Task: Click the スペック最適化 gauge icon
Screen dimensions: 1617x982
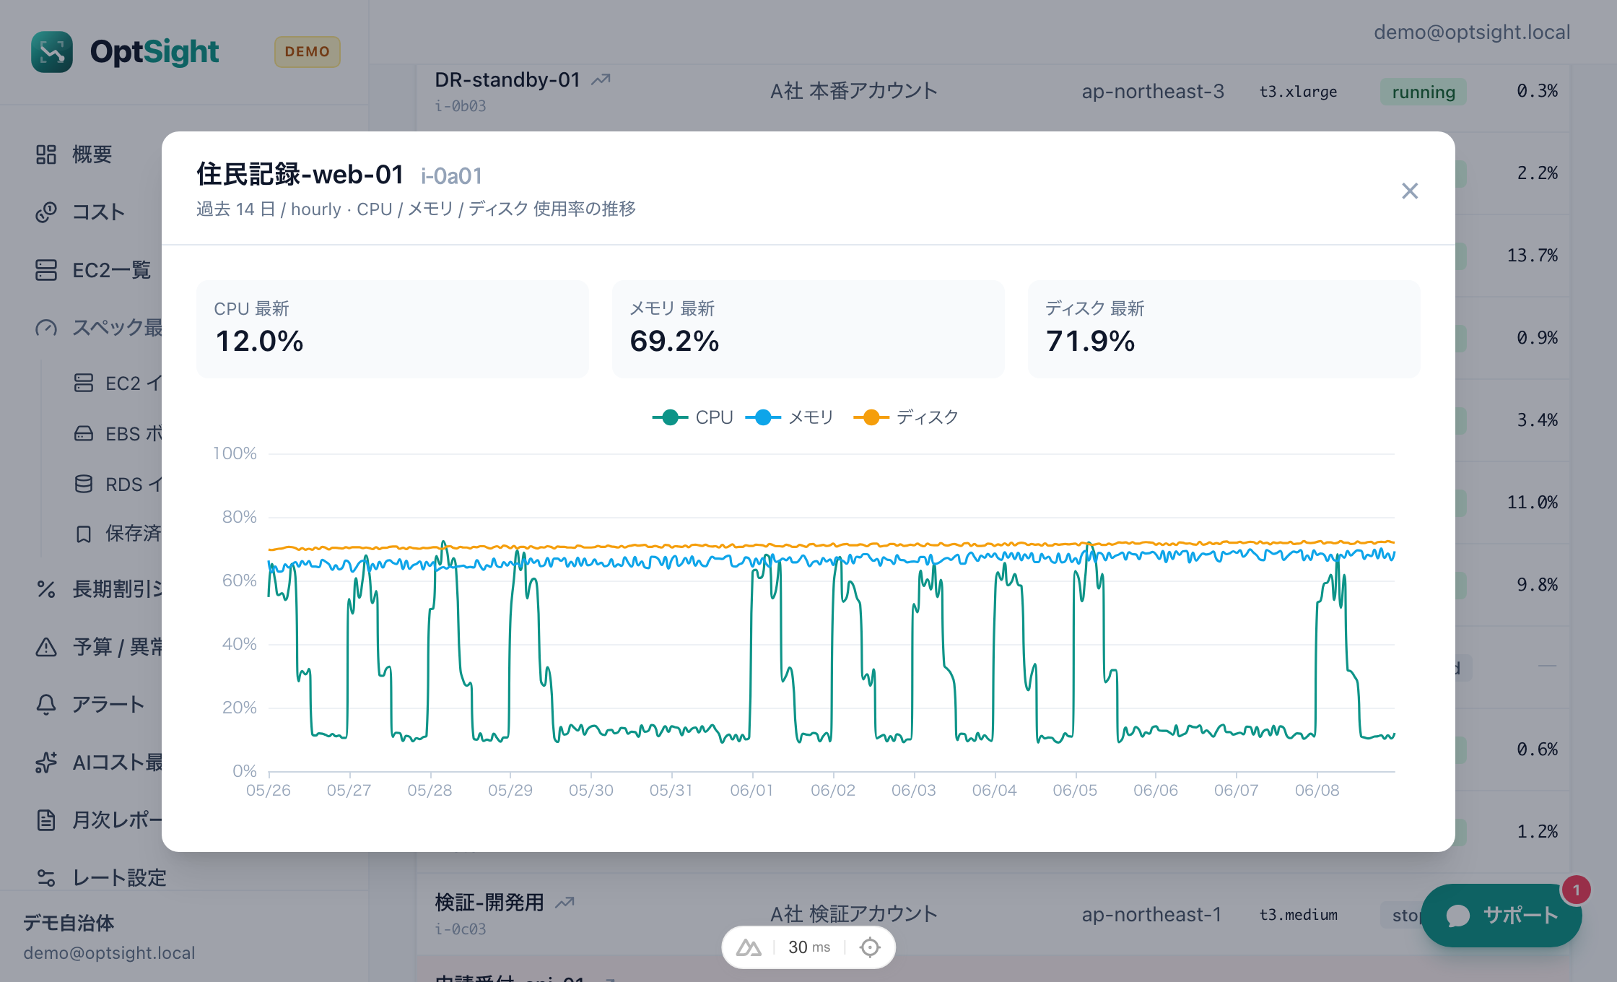Action: point(46,328)
